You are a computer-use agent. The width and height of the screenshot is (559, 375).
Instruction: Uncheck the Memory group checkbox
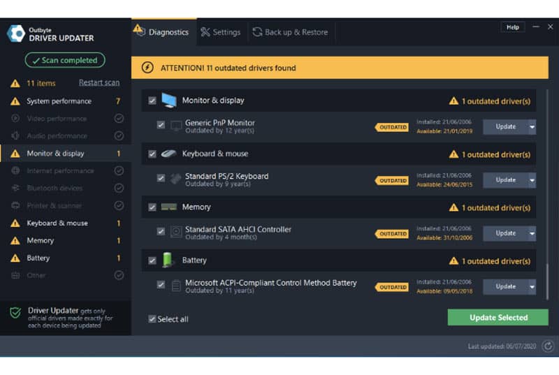(x=152, y=207)
